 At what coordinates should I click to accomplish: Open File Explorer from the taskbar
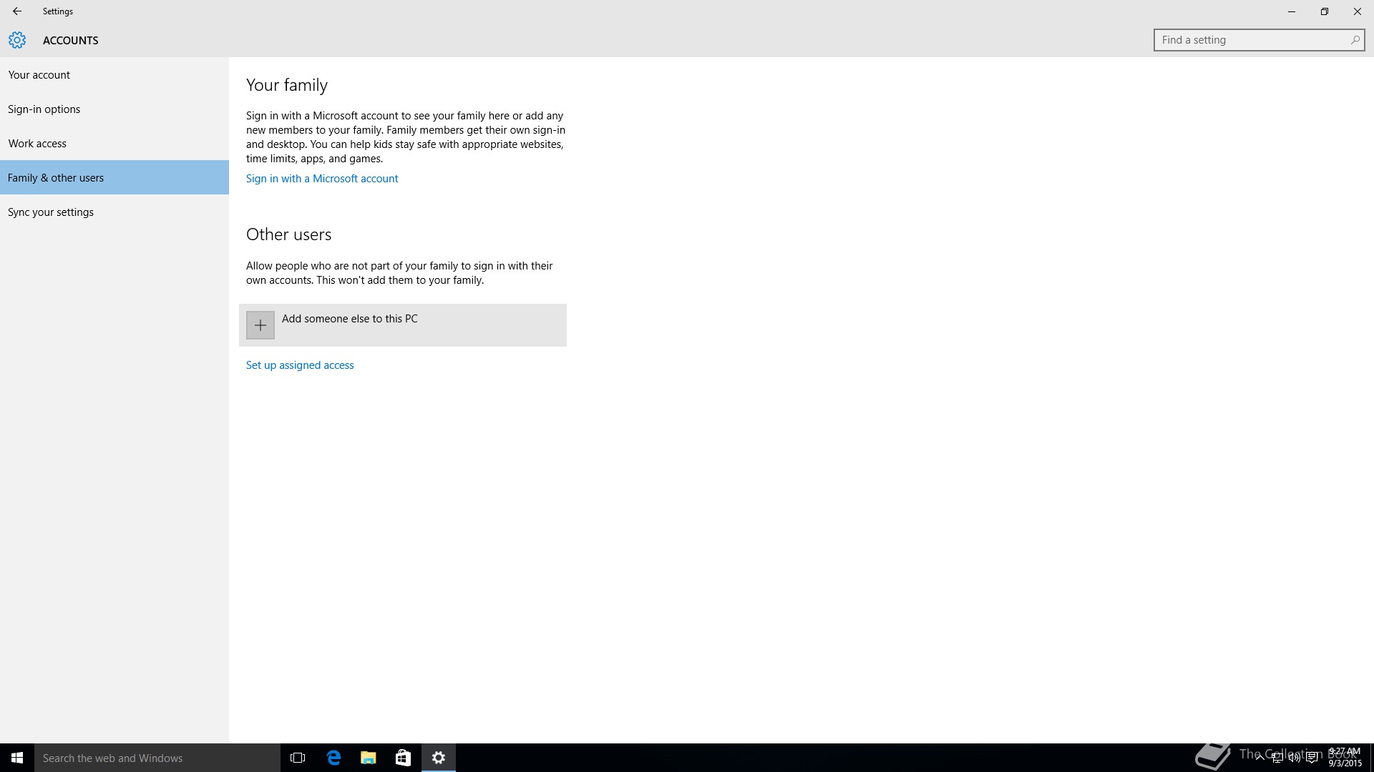(369, 758)
